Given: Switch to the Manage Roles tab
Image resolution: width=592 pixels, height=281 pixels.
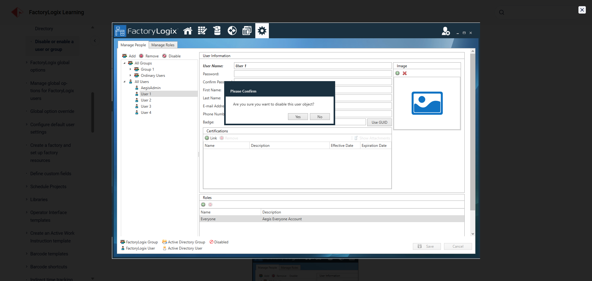Looking at the screenshot, I should [163, 45].
